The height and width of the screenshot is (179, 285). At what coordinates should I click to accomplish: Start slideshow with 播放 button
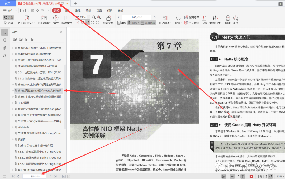click(56, 20)
